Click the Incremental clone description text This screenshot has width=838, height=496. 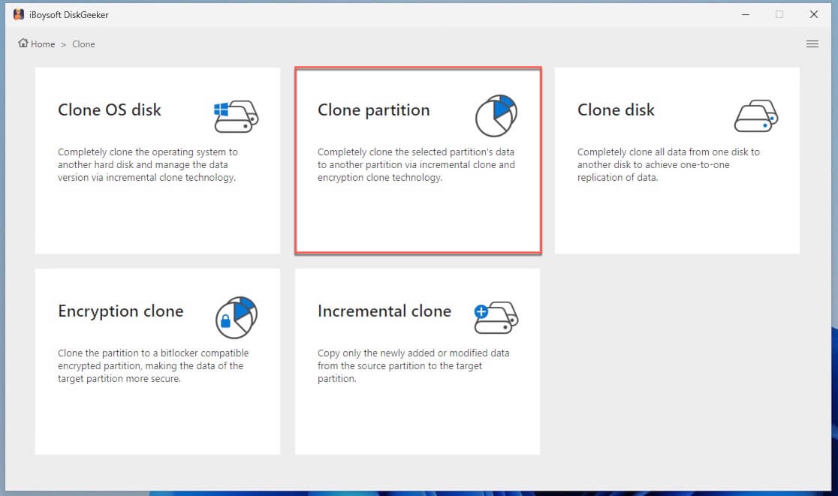tap(413, 365)
